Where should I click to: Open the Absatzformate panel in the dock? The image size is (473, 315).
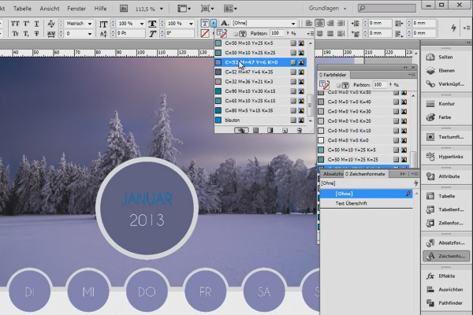(x=445, y=243)
